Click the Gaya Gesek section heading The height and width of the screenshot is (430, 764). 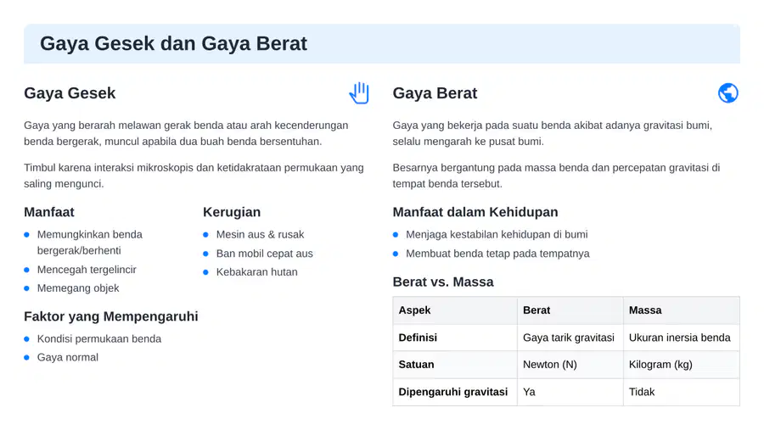tap(70, 93)
